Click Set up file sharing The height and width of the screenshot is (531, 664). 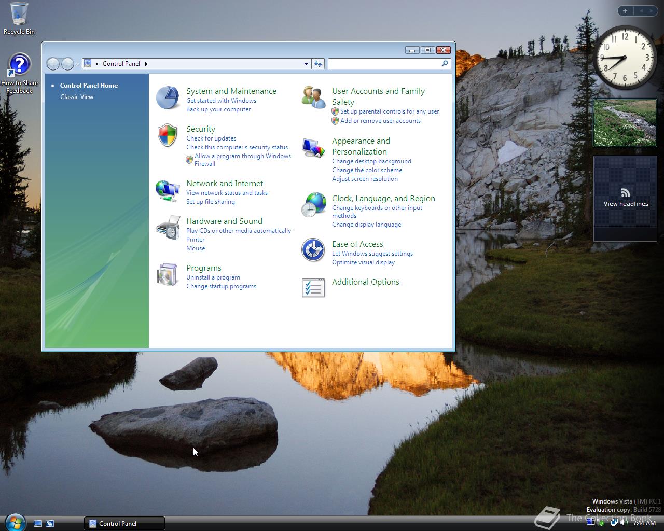pyautogui.click(x=211, y=202)
